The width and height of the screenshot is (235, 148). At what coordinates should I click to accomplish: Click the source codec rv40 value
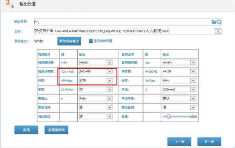click(x=64, y=63)
